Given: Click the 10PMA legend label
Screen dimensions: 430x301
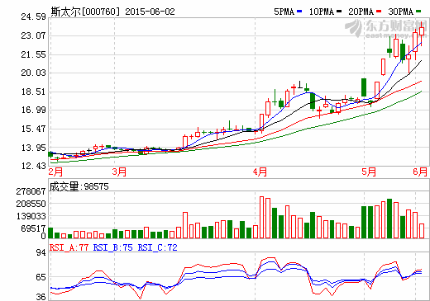Looking at the screenshot, I should 321,12.
